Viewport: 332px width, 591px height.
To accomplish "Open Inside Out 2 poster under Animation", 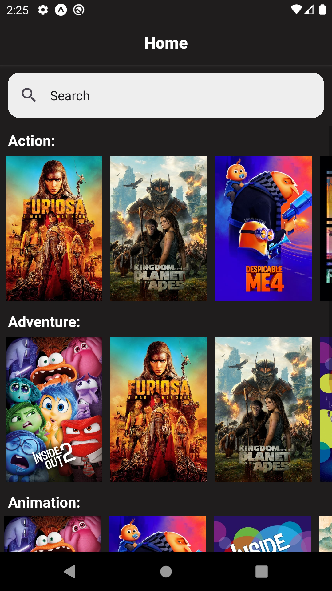I will coord(52,534).
